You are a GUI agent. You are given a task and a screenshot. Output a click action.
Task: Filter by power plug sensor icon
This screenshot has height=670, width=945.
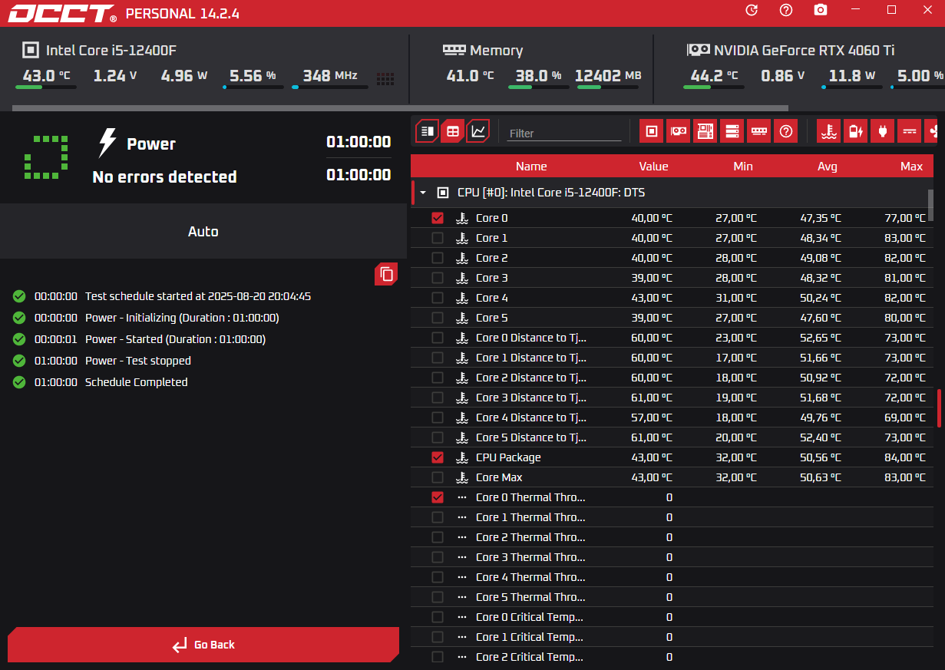point(883,131)
